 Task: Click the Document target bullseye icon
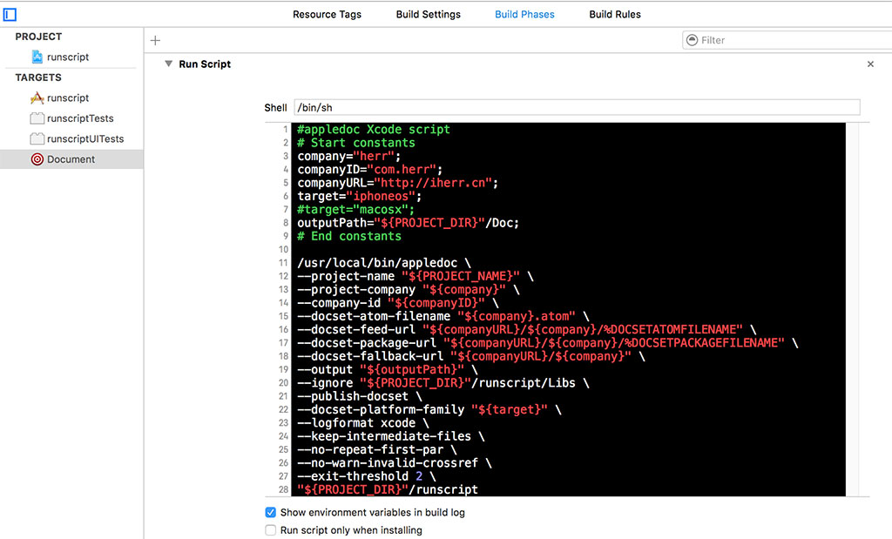click(37, 159)
